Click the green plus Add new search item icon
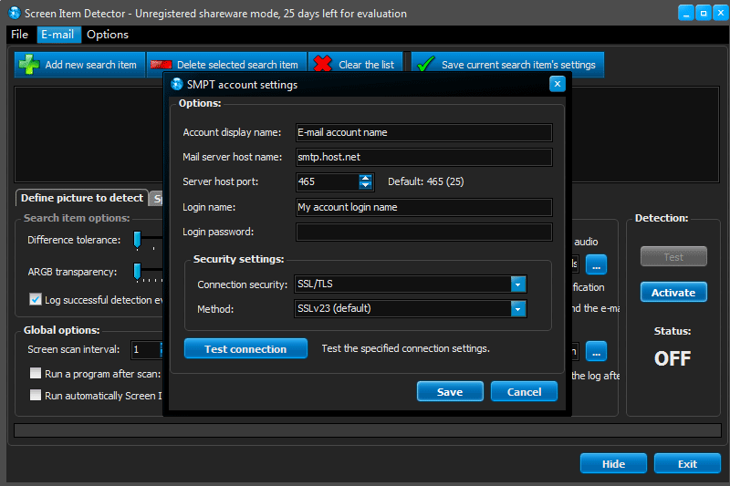Viewport: 730px width, 486px height. pos(29,65)
